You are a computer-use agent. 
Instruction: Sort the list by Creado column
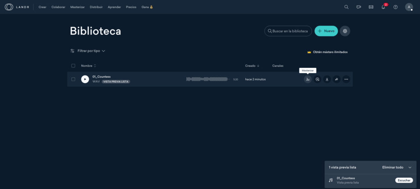click(250, 66)
